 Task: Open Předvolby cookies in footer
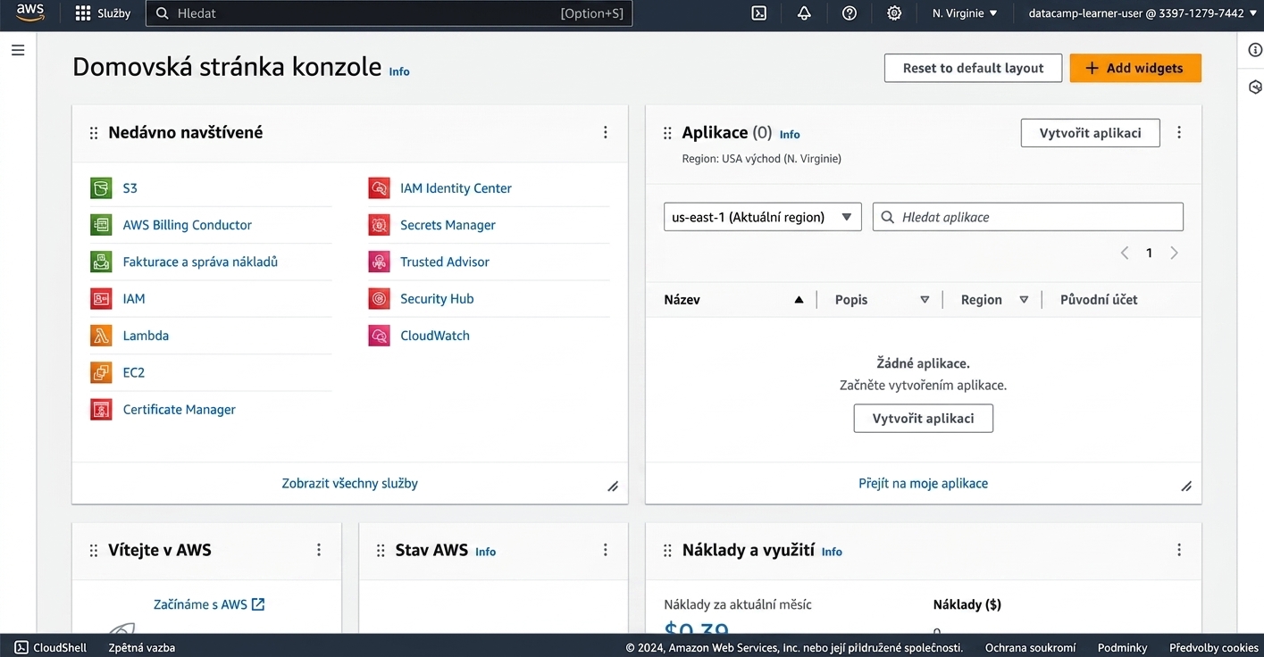[x=1213, y=647]
